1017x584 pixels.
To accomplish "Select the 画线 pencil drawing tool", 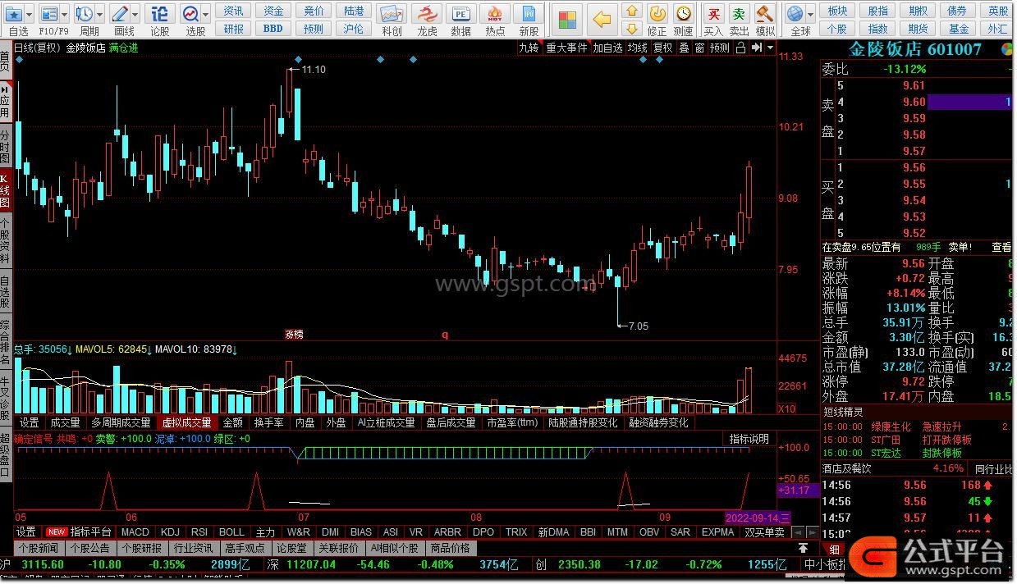I will [x=120, y=14].
